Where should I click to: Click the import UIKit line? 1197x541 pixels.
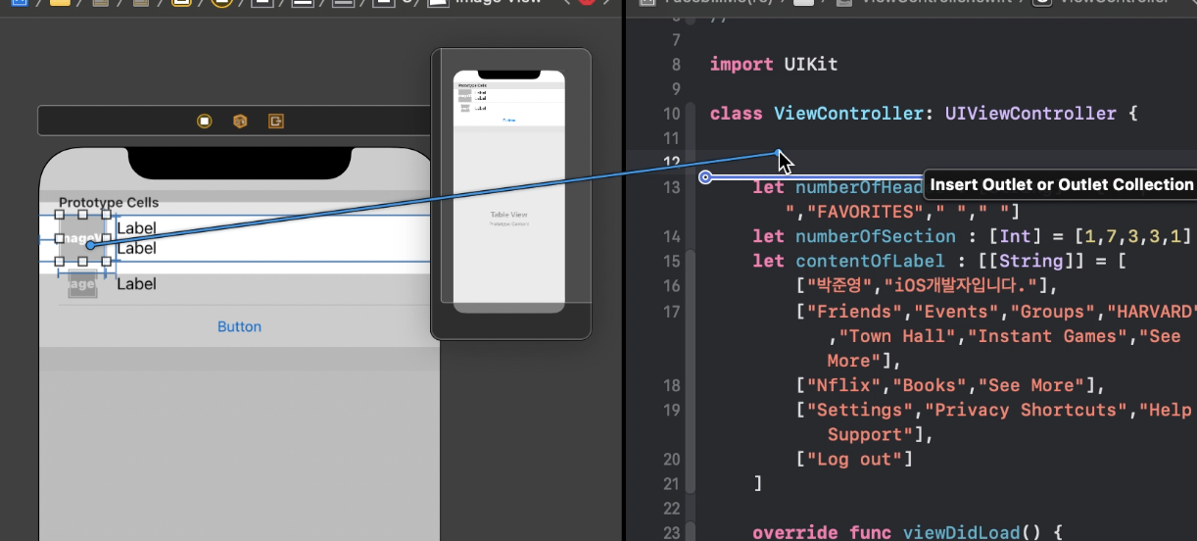click(773, 65)
